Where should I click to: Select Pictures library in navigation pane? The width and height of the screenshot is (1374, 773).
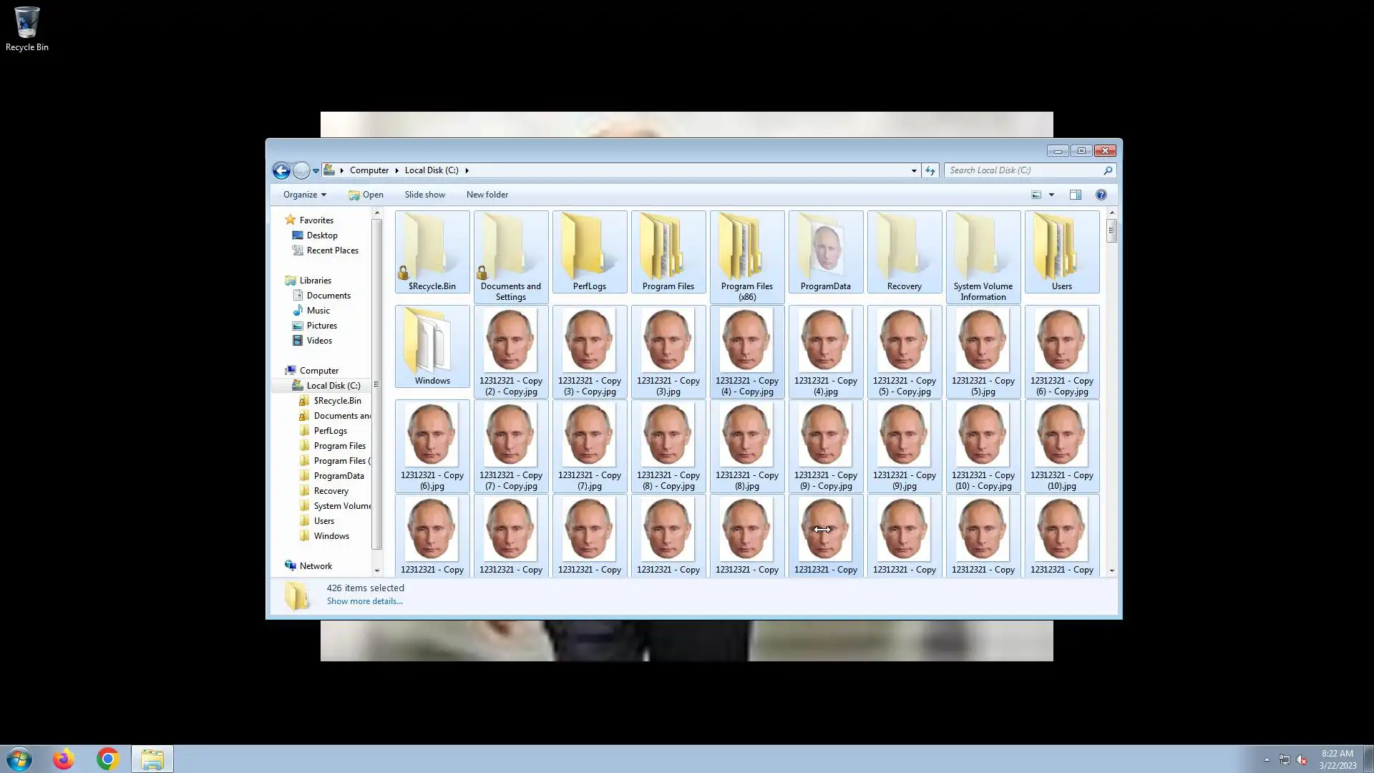(321, 326)
